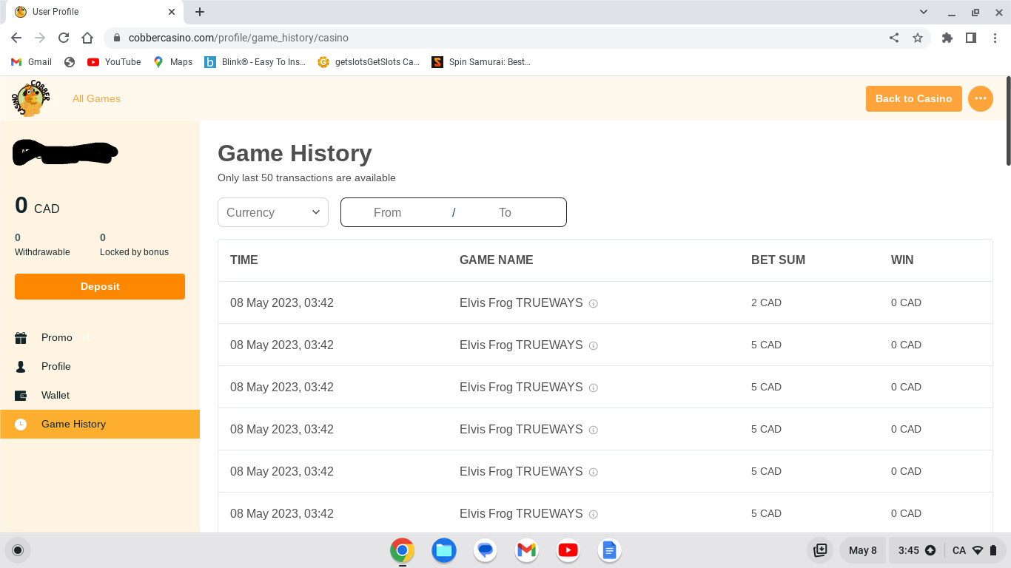Open the three-dot menu beside Back to Casino
Screen dimensions: 1011x568
(x=980, y=98)
